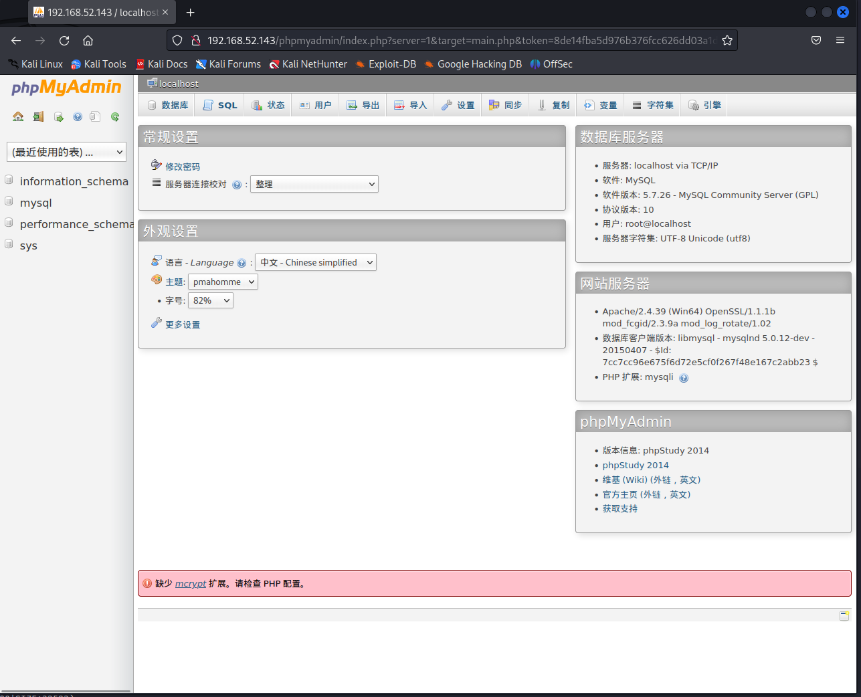Select the information_schema database name
Image resolution: width=861 pixels, height=697 pixels.
(x=74, y=181)
